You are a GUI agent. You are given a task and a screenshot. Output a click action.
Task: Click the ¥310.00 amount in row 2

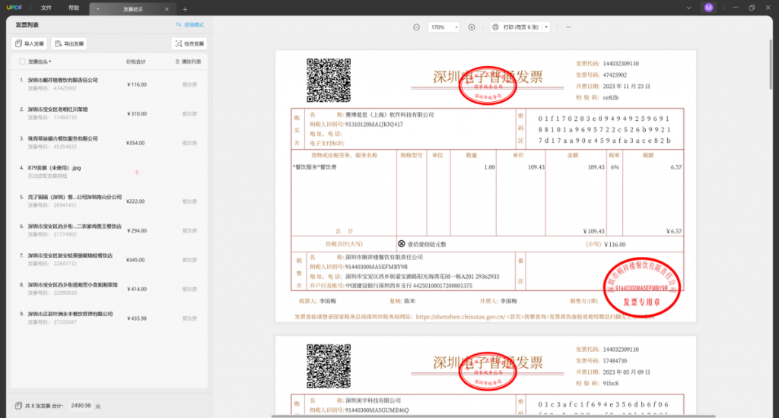click(x=137, y=114)
